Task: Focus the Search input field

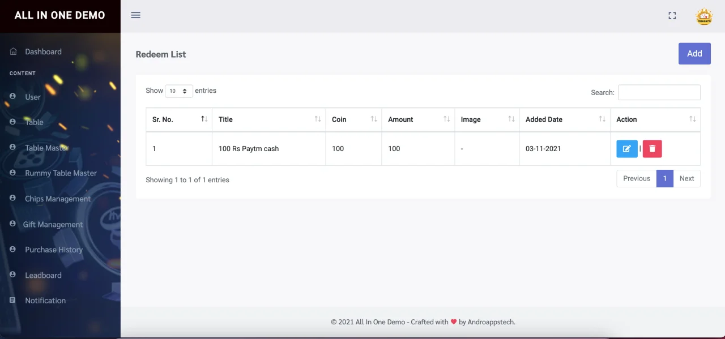Action: pyautogui.click(x=659, y=92)
